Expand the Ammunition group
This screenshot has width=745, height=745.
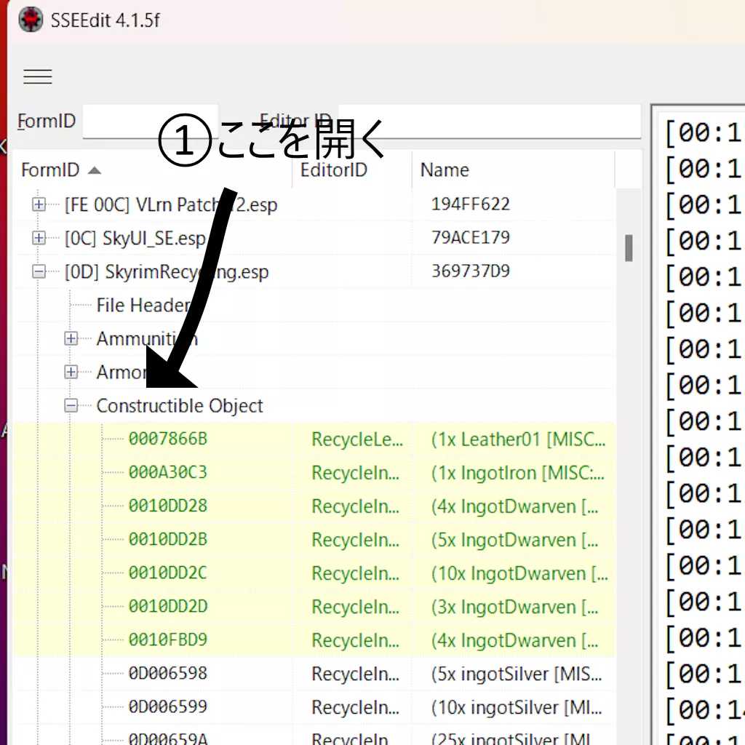[x=71, y=339]
